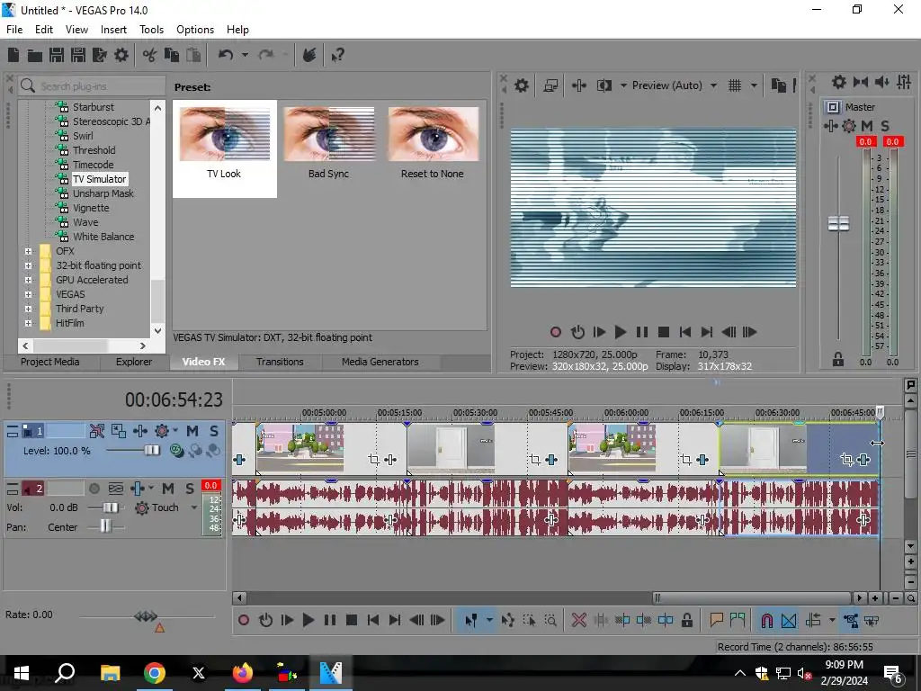Solo video track 1
The width and height of the screenshot is (921, 691).
214,431
